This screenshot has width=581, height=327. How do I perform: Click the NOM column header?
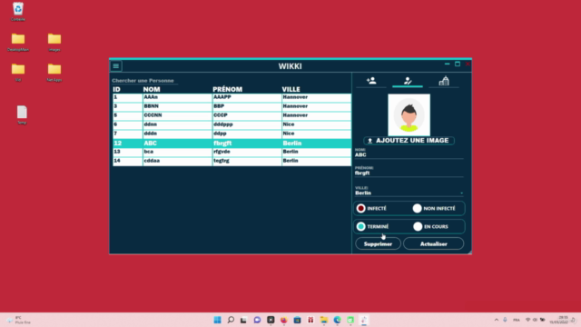152,89
